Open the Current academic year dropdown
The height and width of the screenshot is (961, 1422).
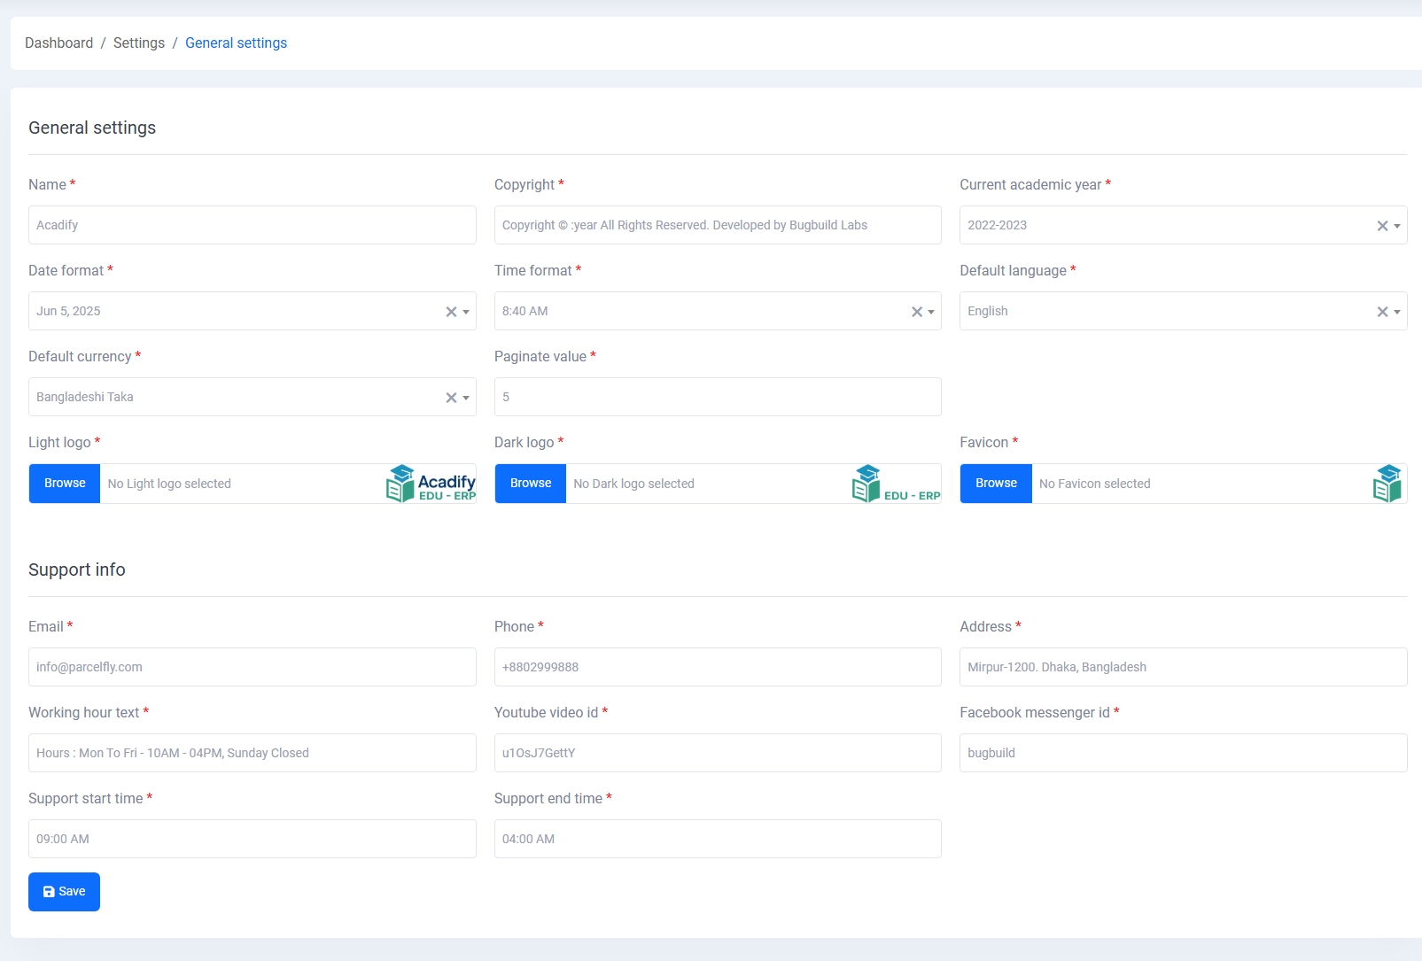pos(1395,225)
